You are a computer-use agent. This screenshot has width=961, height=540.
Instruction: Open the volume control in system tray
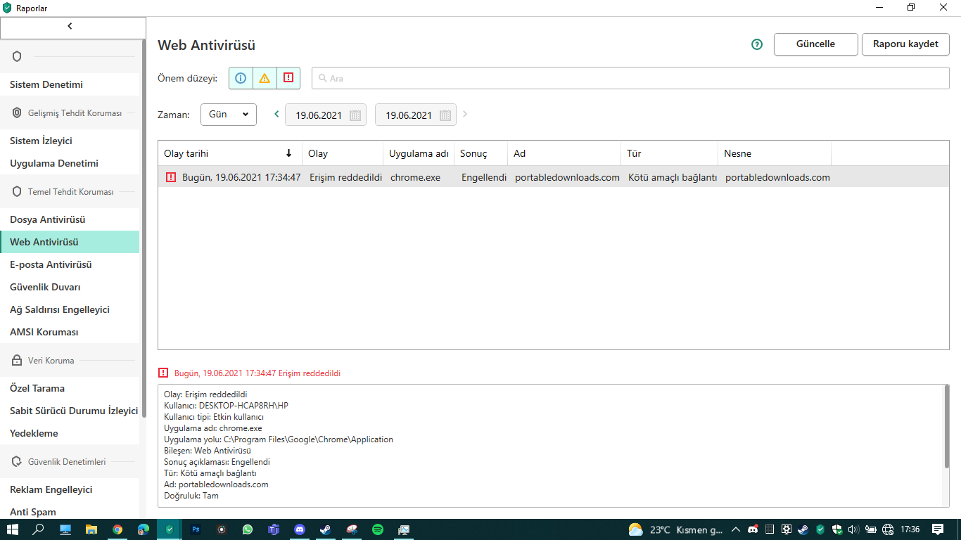click(x=854, y=529)
